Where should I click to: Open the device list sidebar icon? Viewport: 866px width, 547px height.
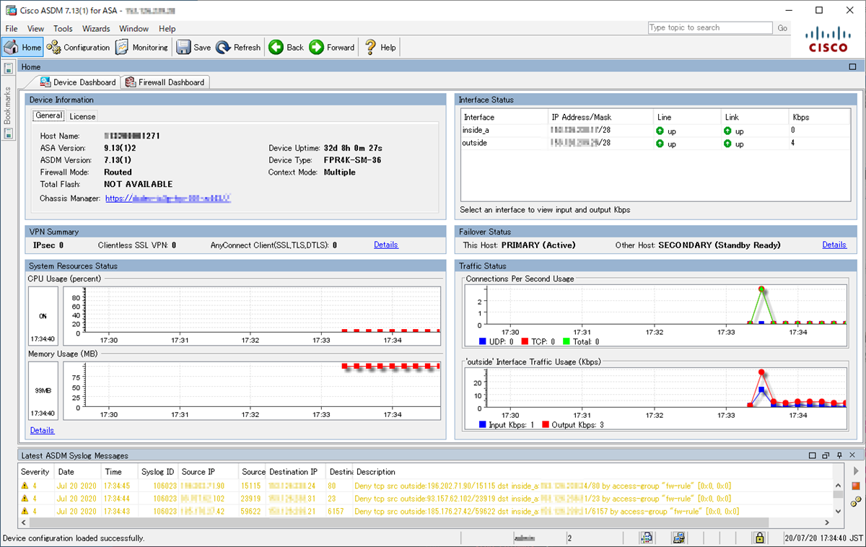(8, 69)
